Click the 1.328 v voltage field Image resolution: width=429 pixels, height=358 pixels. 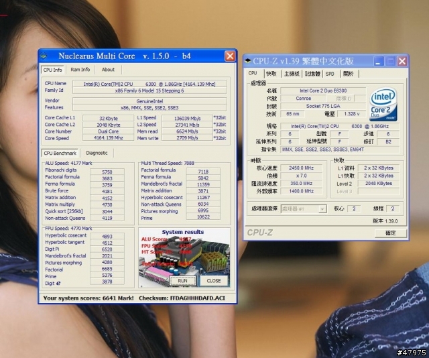click(351, 113)
